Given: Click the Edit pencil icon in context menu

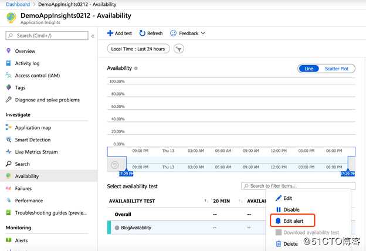Looking at the screenshot, I should point(278,198).
